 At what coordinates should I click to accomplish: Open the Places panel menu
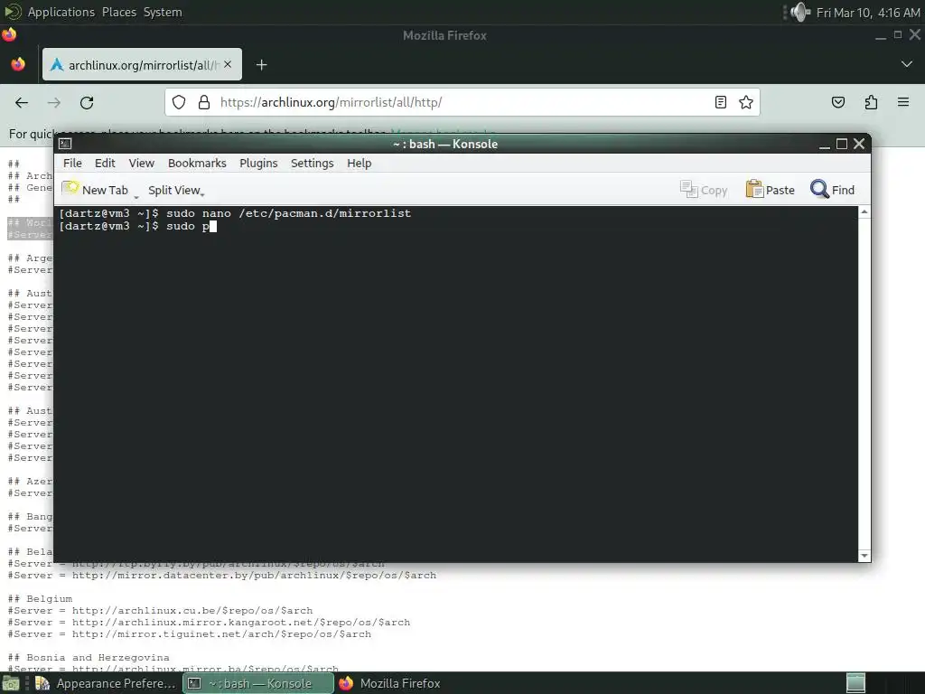[x=119, y=12]
